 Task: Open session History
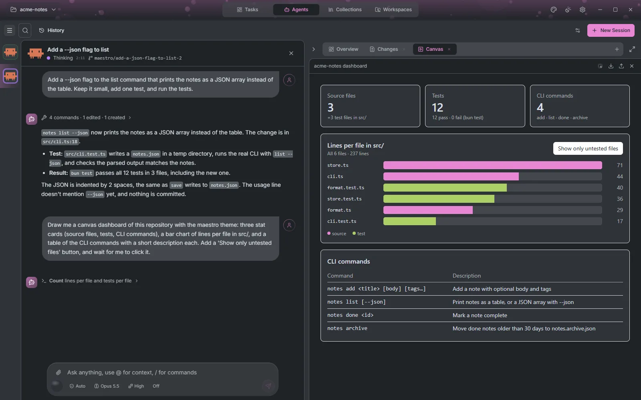point(52,30)
